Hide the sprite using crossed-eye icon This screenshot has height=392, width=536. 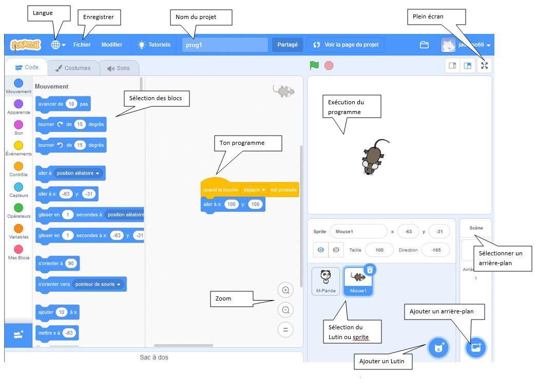point(336,250)
